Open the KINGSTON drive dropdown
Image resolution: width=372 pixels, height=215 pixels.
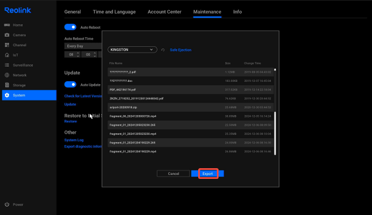pos(132,50)
